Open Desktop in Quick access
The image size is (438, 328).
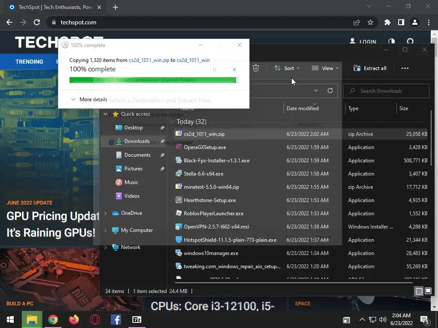pyautogui.click(x=133, y=127)
